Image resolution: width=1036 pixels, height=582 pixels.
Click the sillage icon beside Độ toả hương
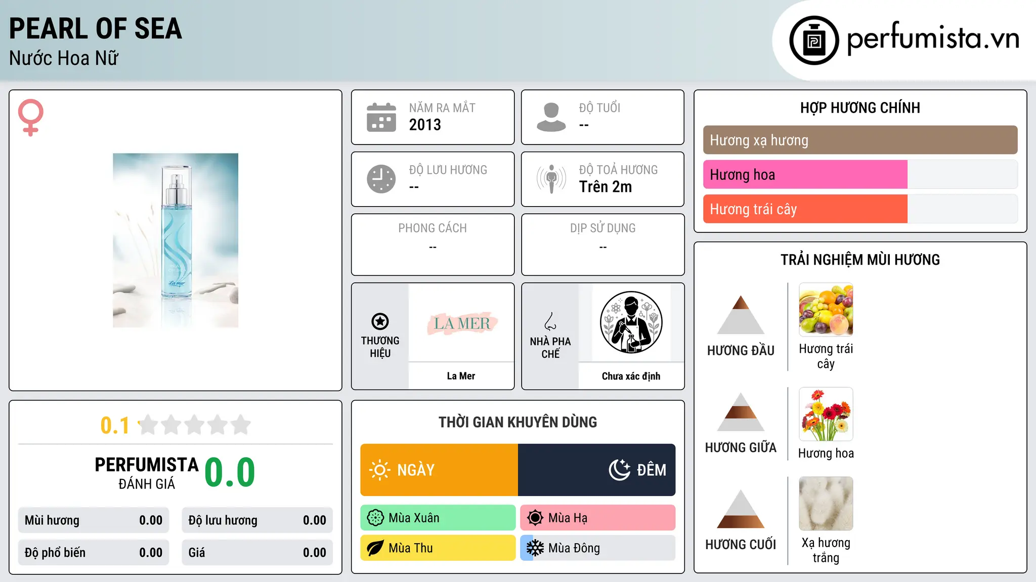(551, 179)
